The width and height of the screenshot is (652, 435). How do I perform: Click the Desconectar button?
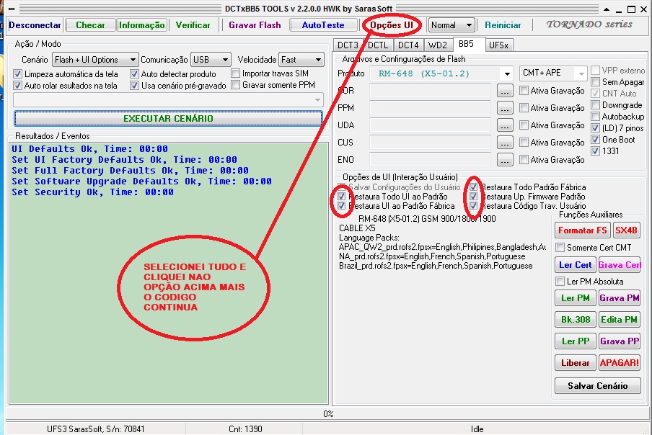(35, 25)
